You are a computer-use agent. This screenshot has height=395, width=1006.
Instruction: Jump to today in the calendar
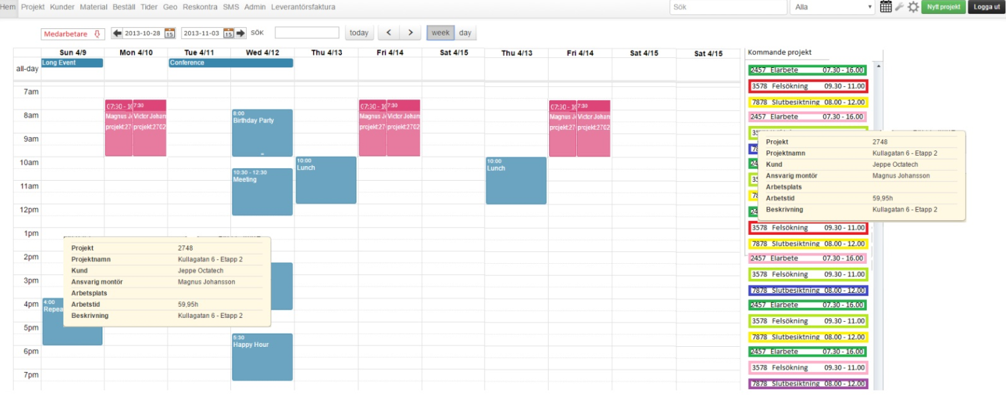tap(359, 32)
